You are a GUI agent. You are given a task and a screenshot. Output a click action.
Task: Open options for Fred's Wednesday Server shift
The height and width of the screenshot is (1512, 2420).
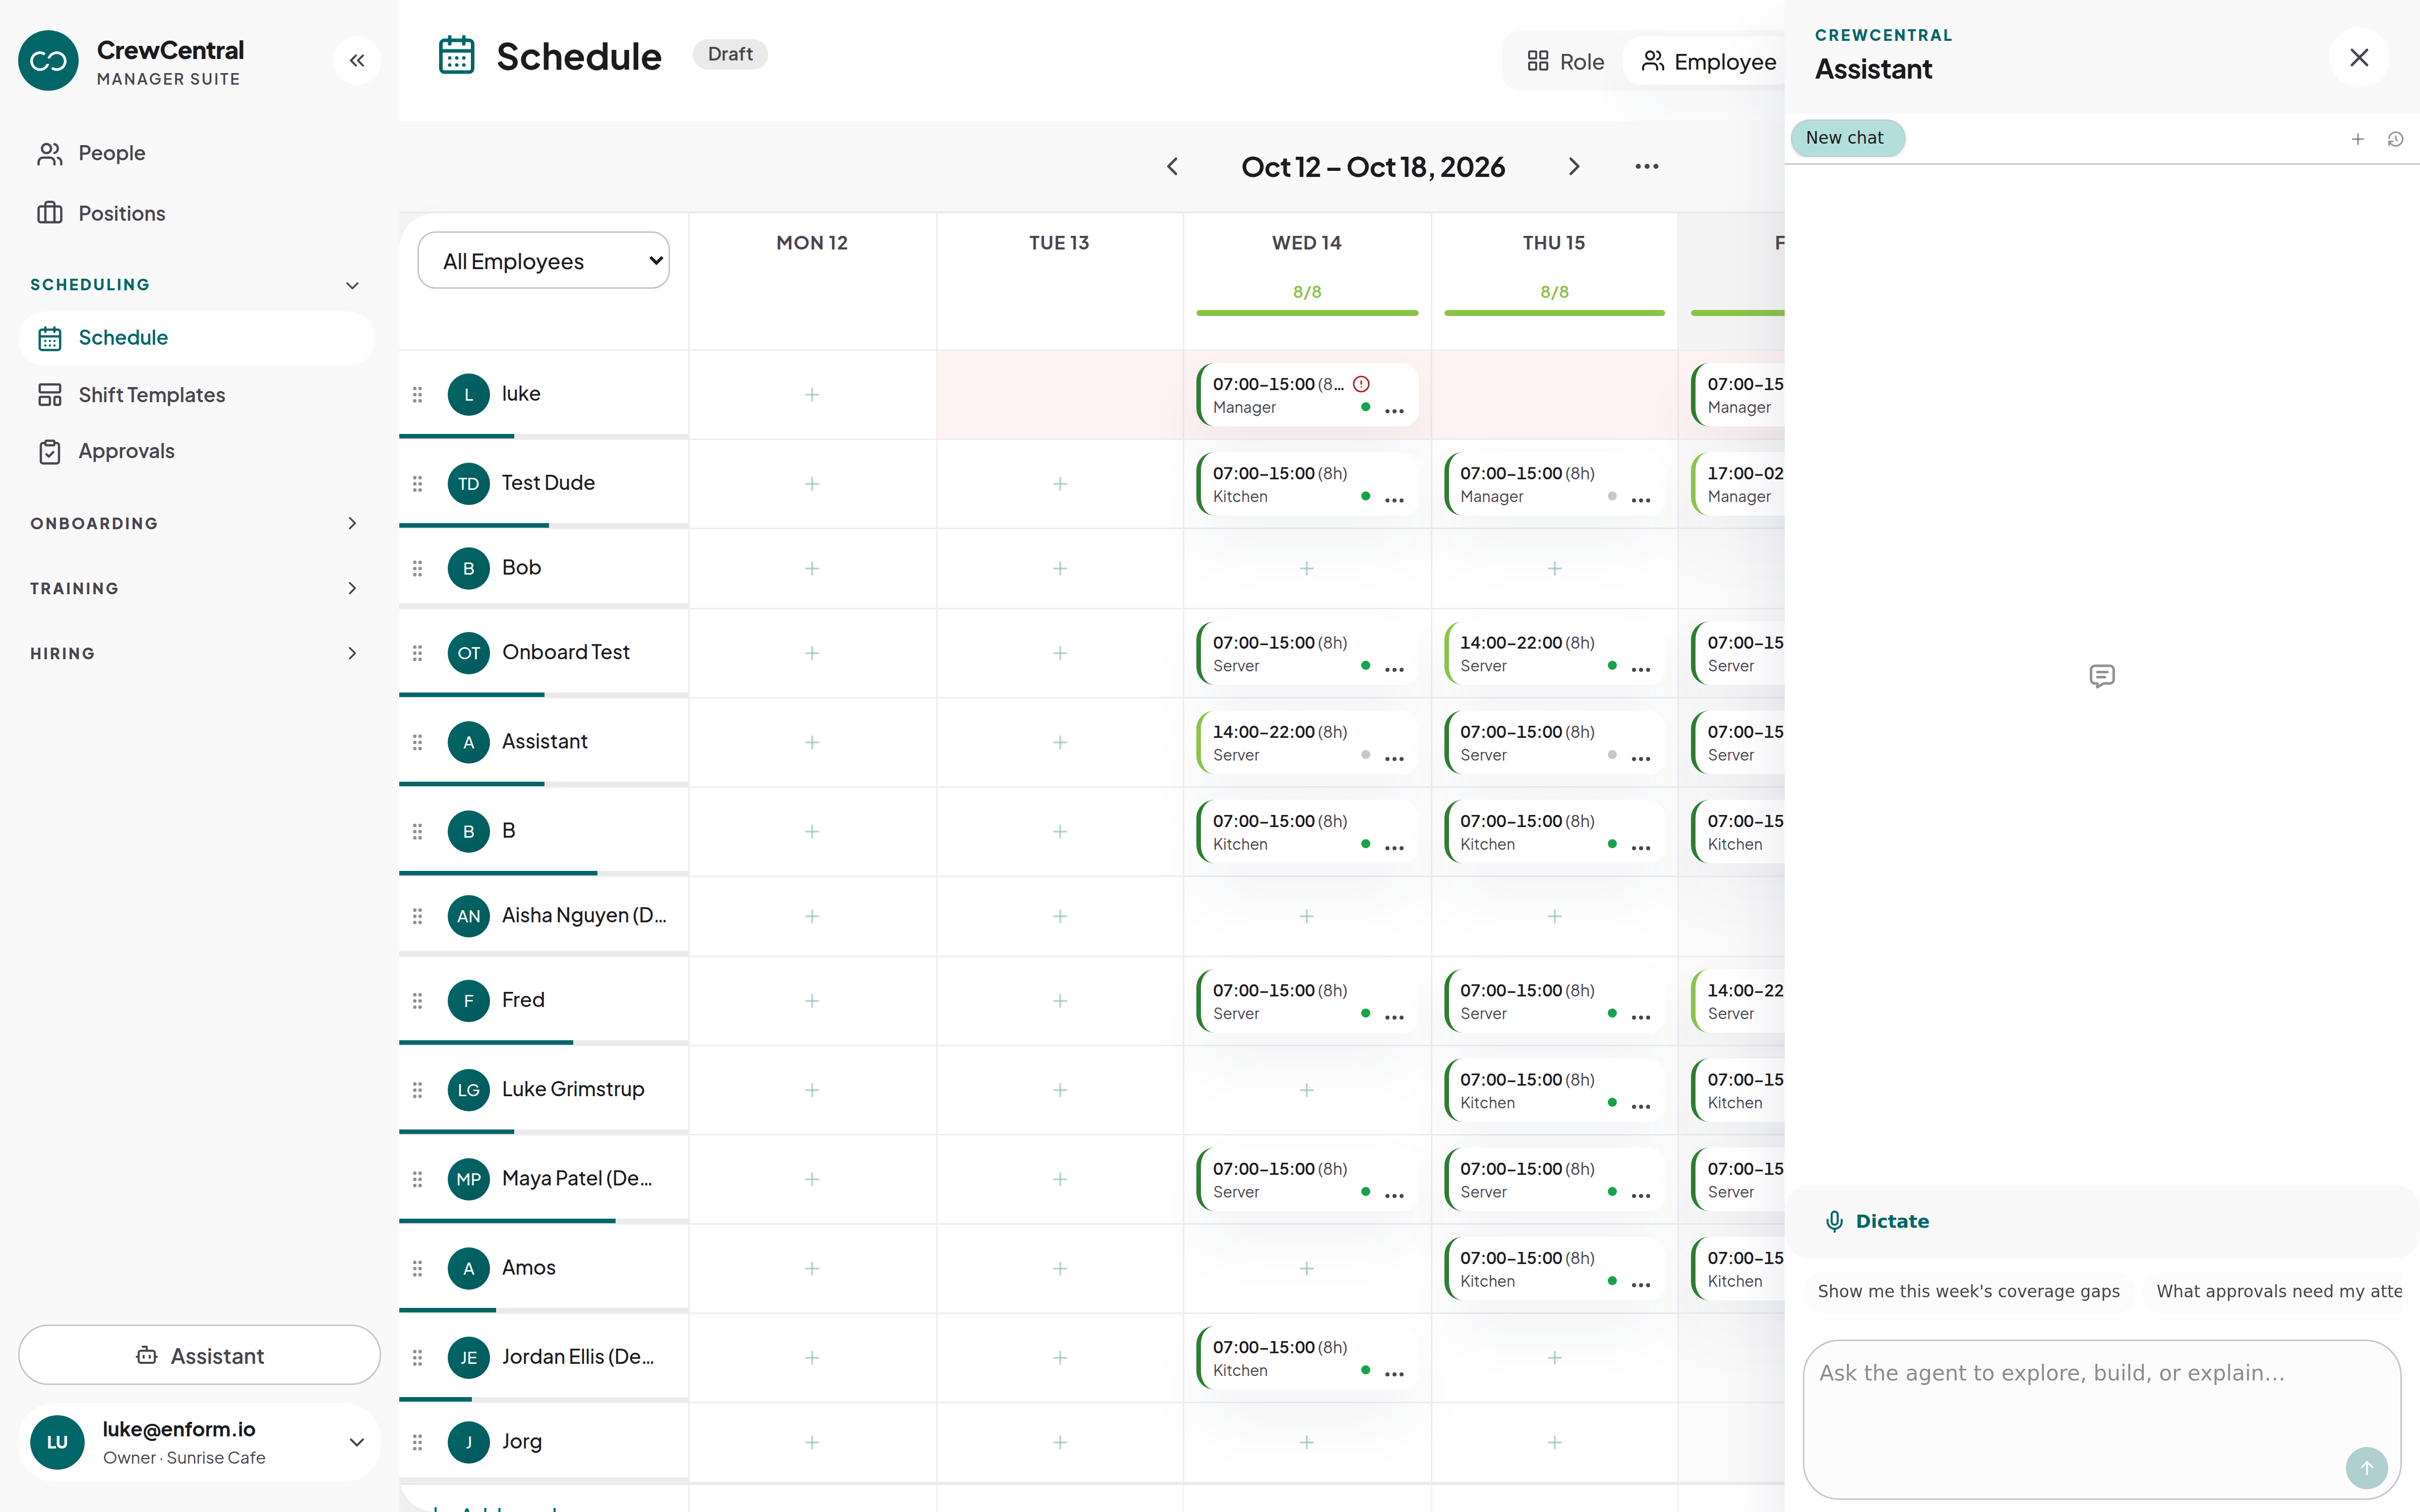click(x=1394, y=1016)
